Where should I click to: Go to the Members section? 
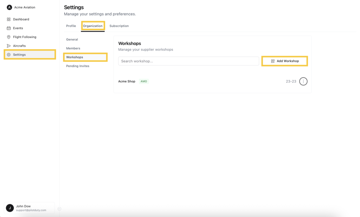(x=73, y=48)
